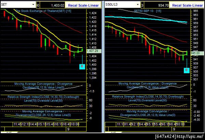Click the Relative Strength Index label on S50U13 chart
205x140 pixels.
(x=148, y=99)
